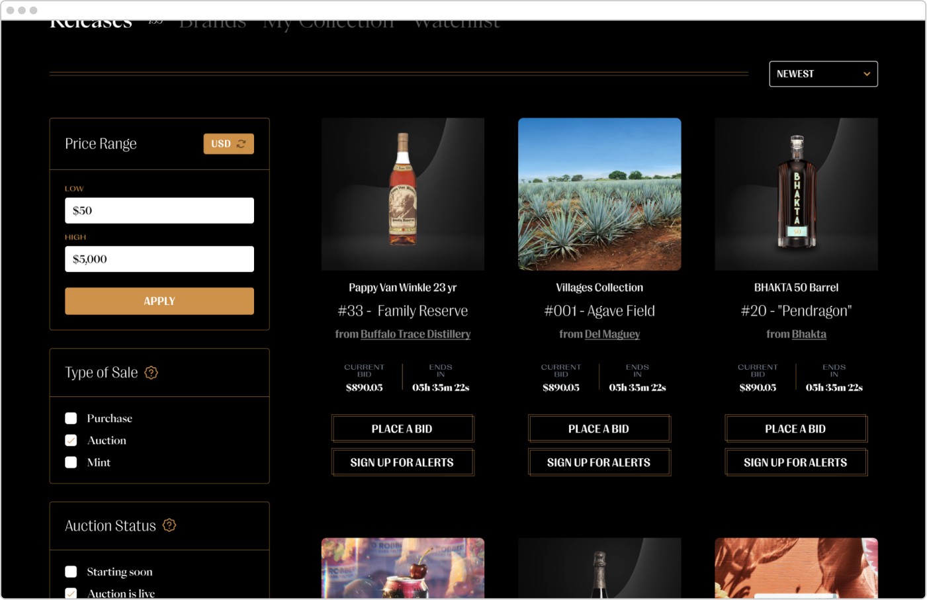The width and height of the screenshot is (927, 600).
Task: Check the Starting soon checkbox
Action: (x=71, y=572)
